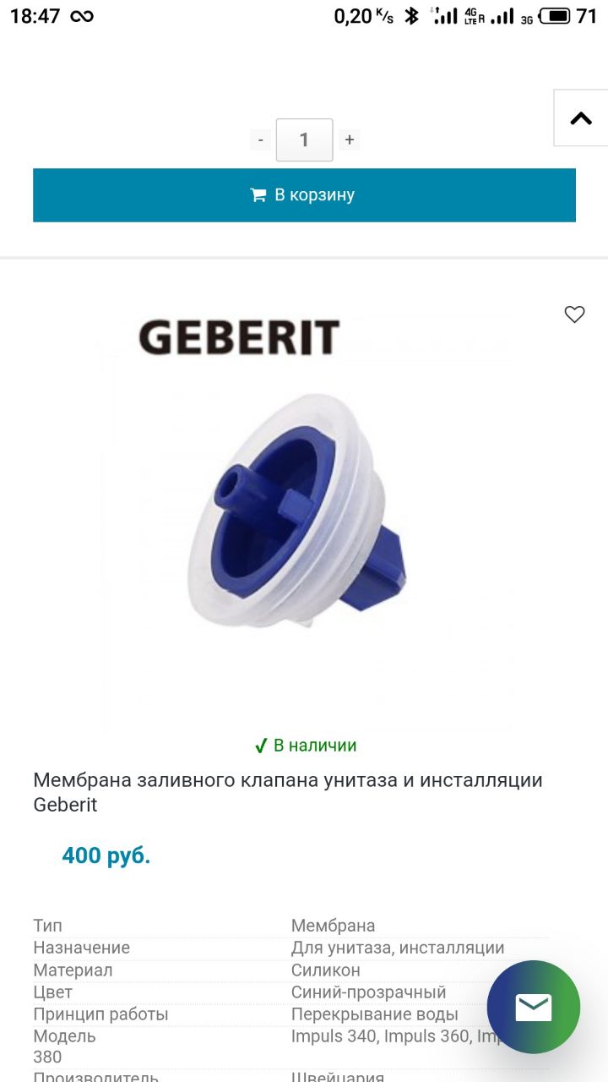
Task: Open the mail contact floating button
Action: [534, 1007]
